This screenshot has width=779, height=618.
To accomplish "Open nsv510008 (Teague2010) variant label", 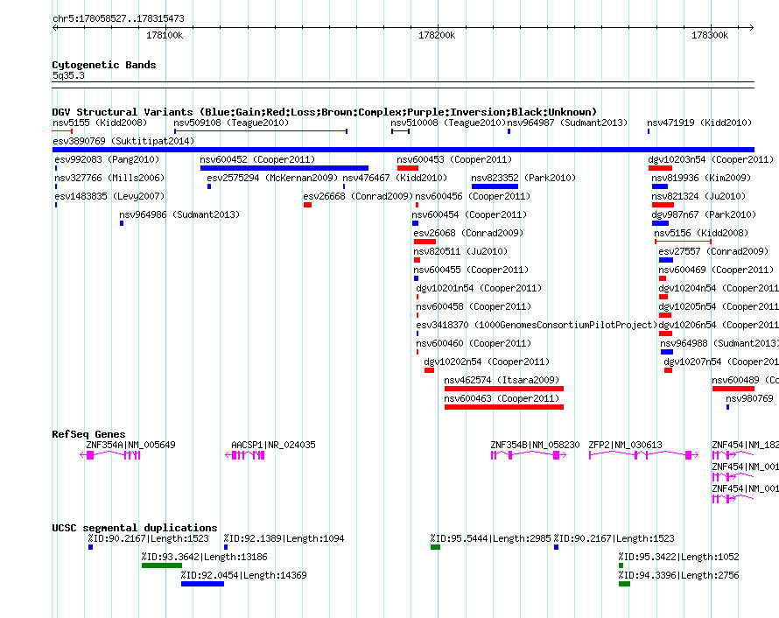I will coord(448,123).
